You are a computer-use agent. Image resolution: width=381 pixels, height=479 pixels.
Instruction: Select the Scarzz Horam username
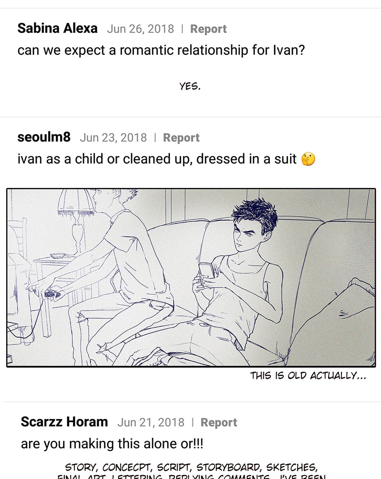pos(64,422)
